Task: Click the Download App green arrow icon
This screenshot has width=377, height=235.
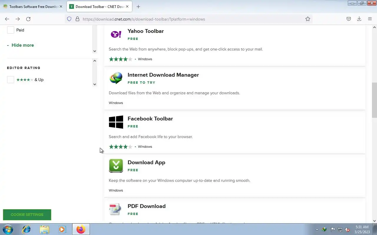Action: 116,166
